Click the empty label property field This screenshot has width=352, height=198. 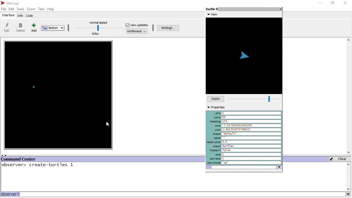click(251, 138)
